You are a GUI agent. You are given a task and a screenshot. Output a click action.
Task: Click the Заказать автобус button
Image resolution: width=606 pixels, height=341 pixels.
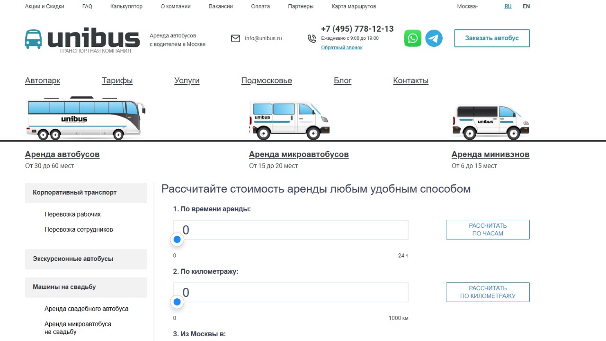tap(492, 38)
